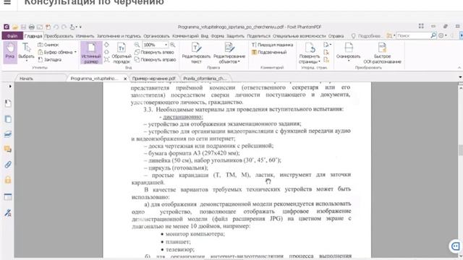
Task: Open the Digital Signatures pen panel
Action: coord(8,213)
